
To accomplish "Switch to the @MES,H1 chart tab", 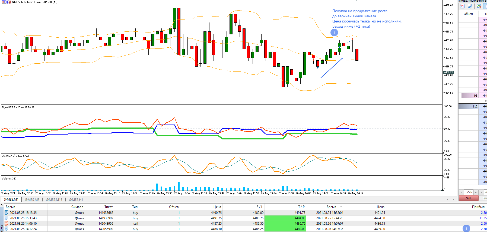I will click(x=76, y=200).
